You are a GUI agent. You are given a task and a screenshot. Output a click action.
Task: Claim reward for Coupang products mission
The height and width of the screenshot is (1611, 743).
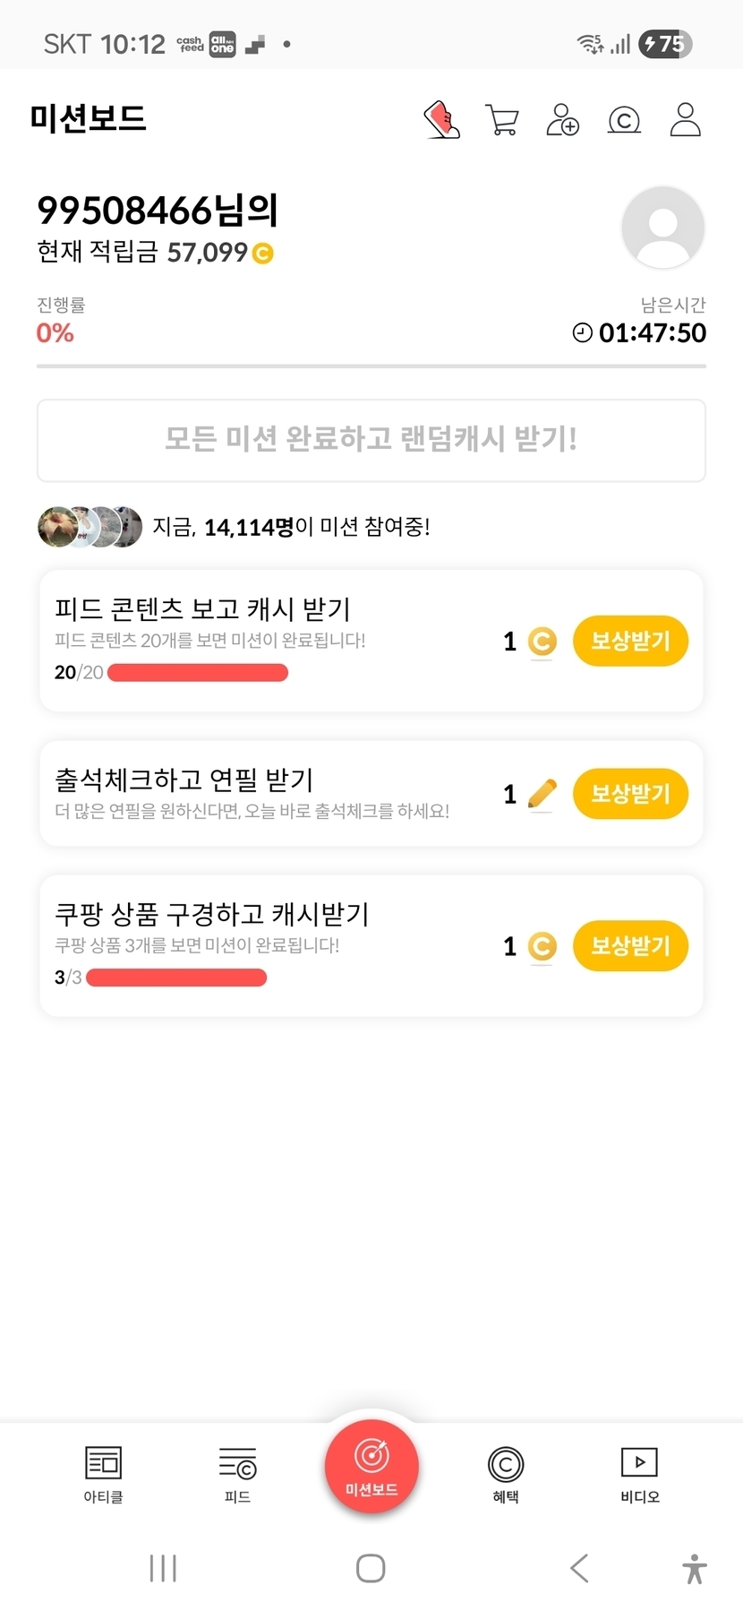(x=630, y=945)
